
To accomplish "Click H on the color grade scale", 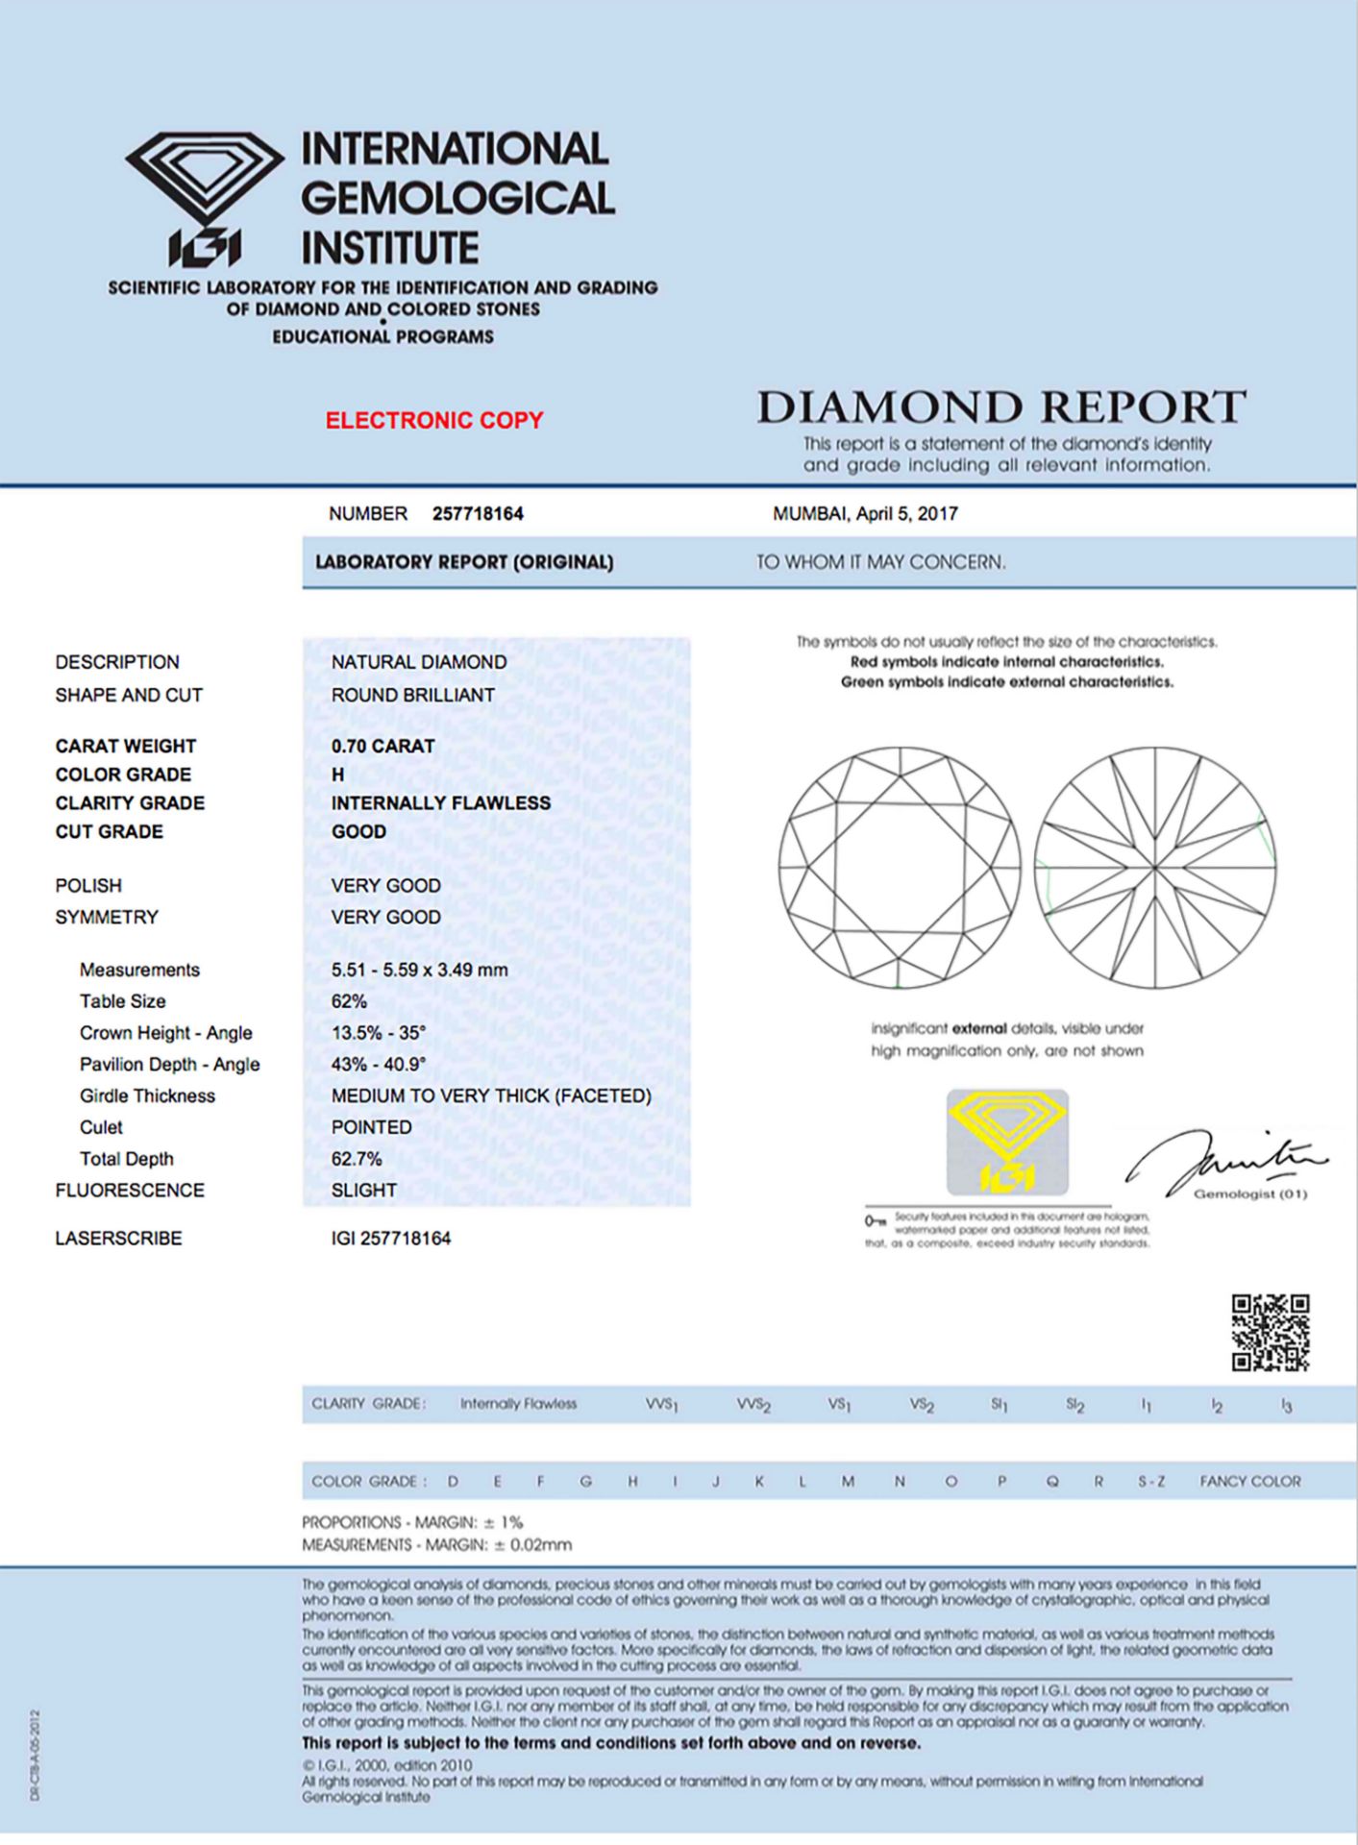I will coord(632,1482).
